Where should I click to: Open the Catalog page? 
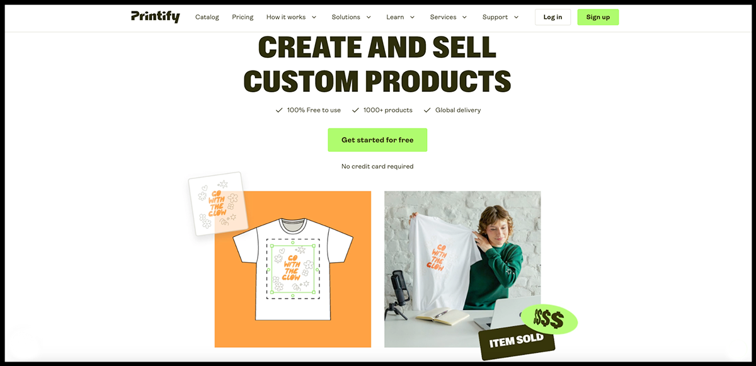point(207,17)
